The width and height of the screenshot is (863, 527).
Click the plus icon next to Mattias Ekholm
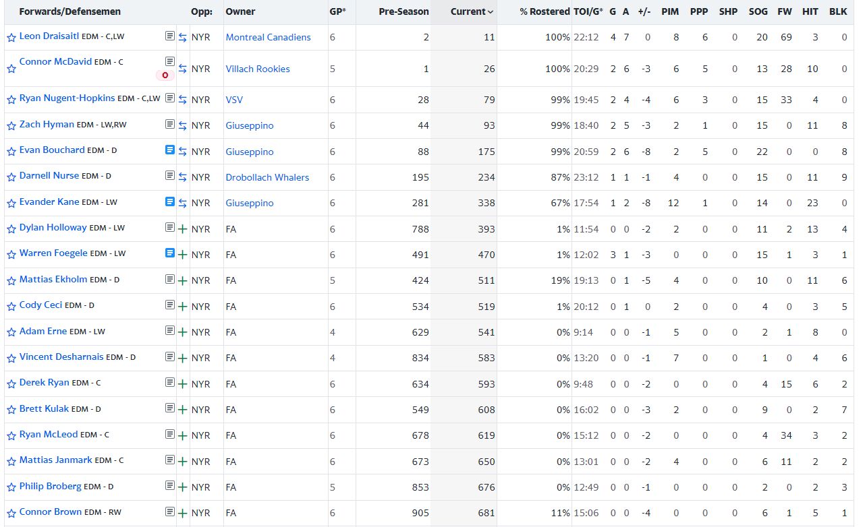click(x=182, y=280)
